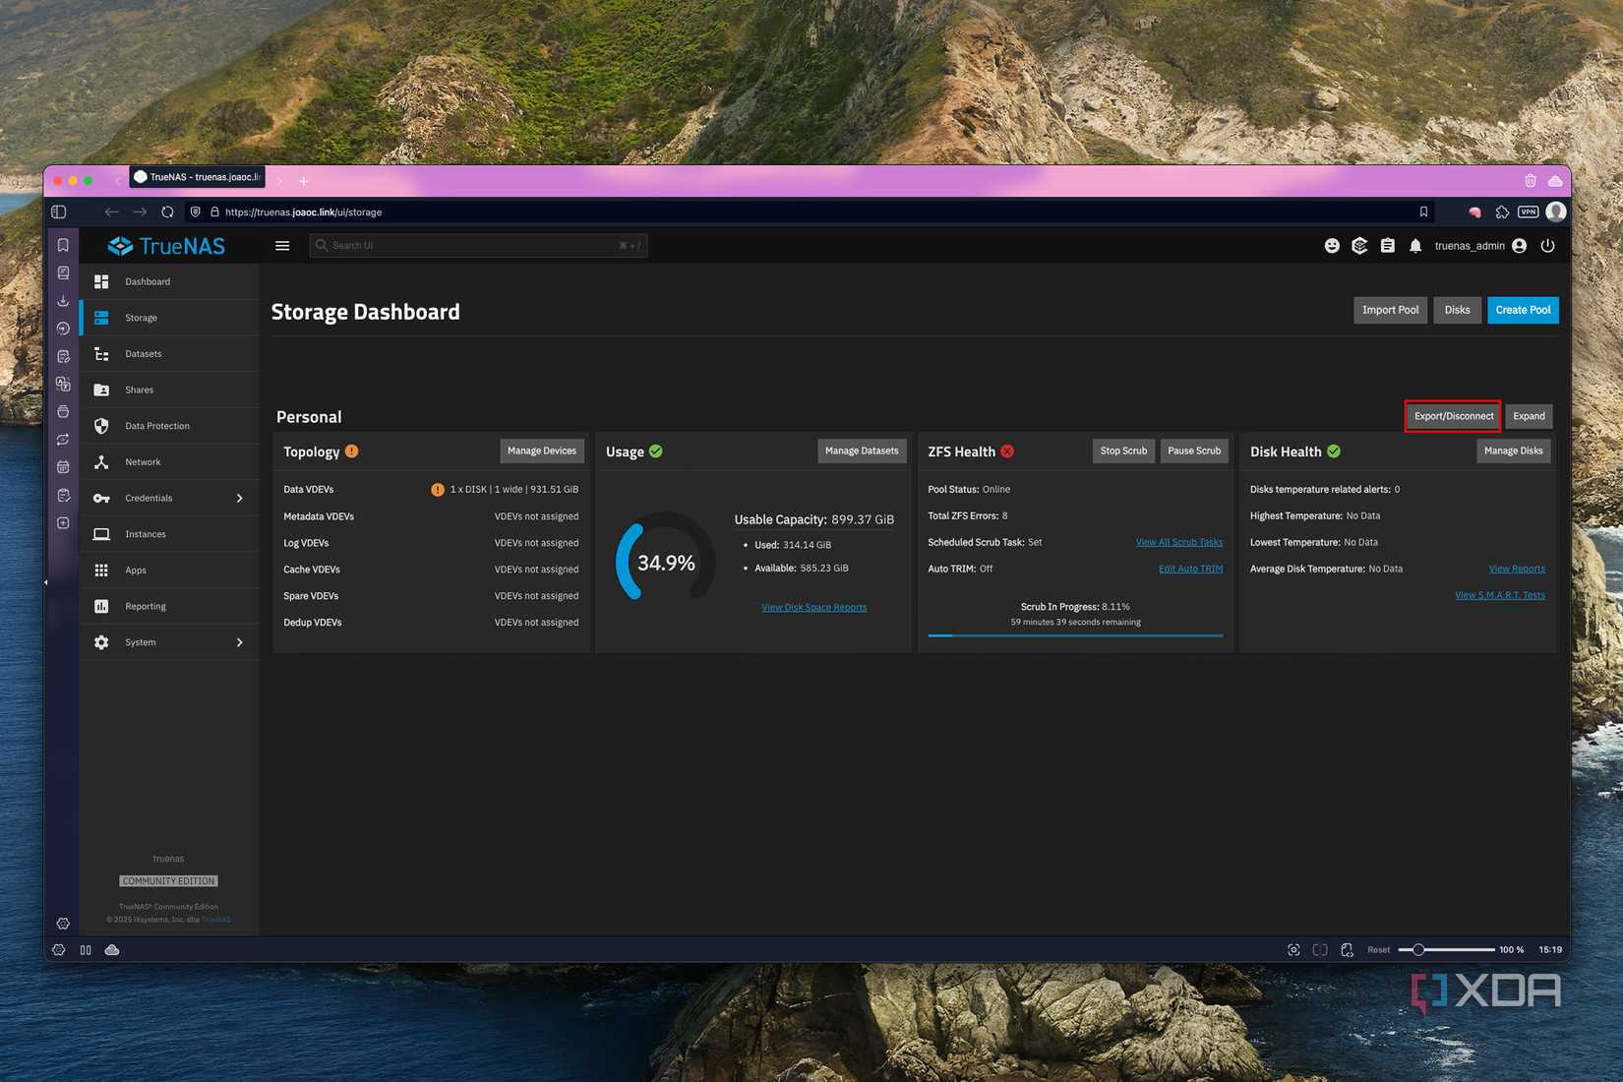The height and width of the screenshot is (1082, 1623).
Task: Adjust the zoom slider at bottom right
Action: [1417, 949]
